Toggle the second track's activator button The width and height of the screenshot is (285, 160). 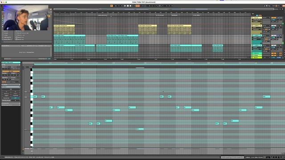click(x=274, y=26)
